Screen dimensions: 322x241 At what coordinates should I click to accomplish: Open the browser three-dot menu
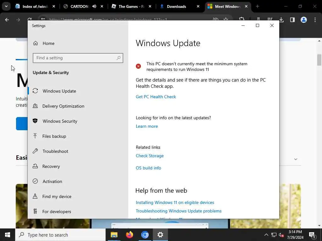tap(315, 20)
